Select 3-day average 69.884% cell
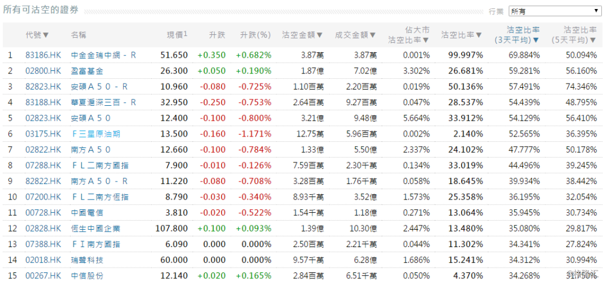603x282 pixels. coord(524,55)
